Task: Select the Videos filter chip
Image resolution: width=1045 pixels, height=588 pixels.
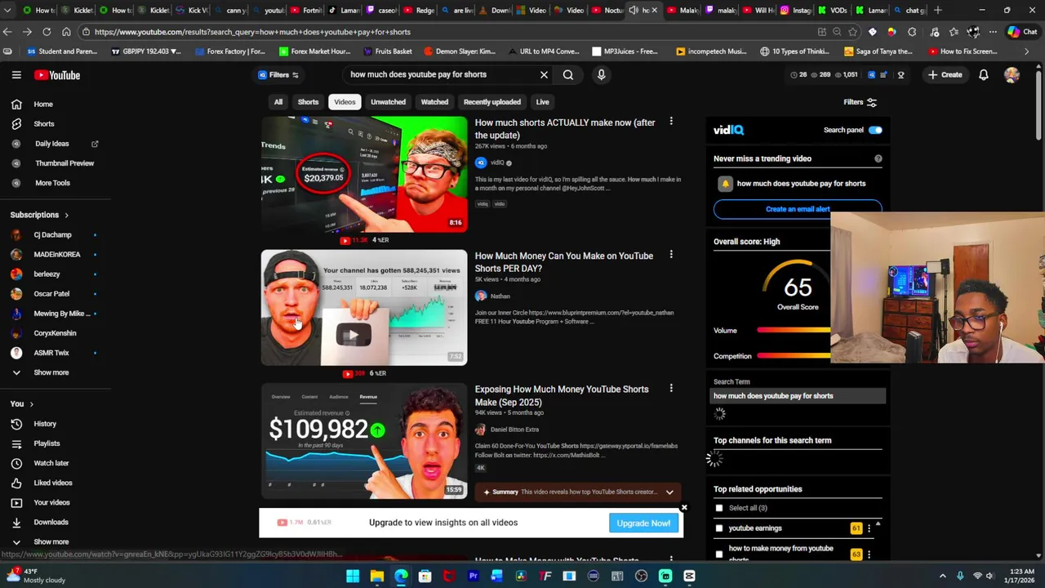Action: [345, 102]
